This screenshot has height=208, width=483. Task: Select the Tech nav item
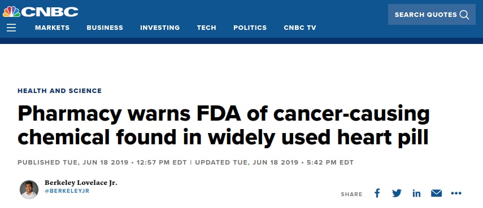206,28
